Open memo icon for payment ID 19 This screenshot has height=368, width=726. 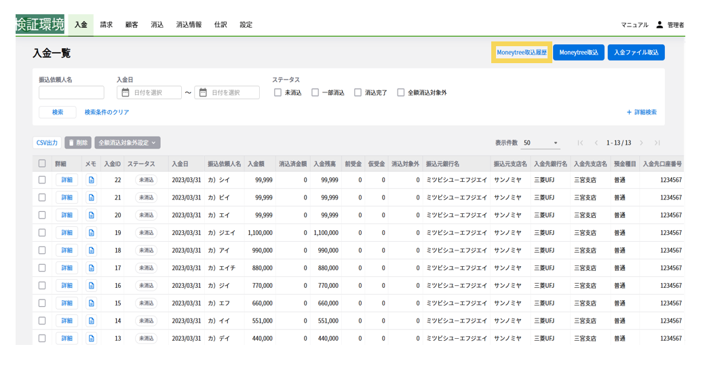(x=92, y=233)
